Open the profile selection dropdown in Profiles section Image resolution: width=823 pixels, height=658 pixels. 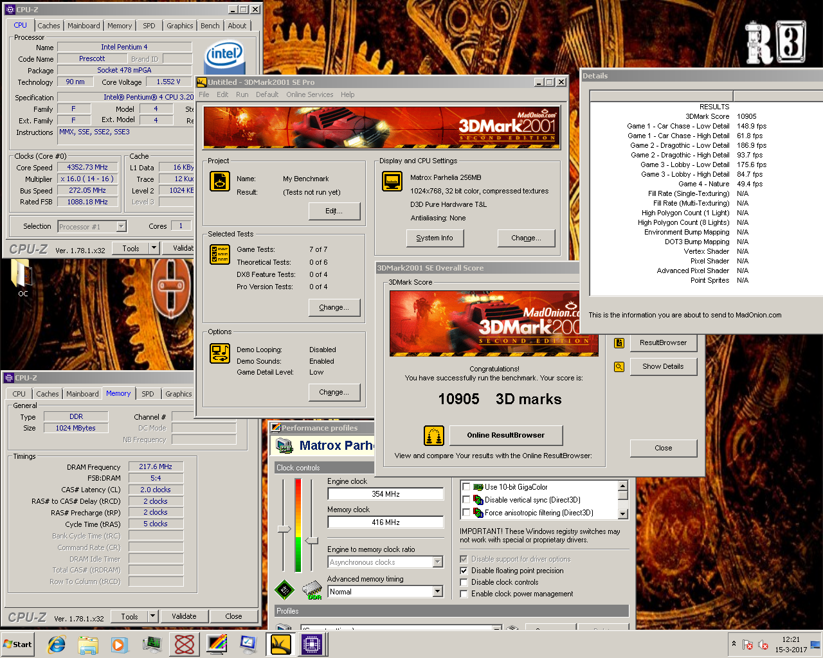coord(496,628)
